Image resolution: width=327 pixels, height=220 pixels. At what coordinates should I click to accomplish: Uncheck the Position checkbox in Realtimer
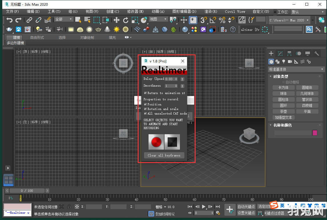point(146,104)
